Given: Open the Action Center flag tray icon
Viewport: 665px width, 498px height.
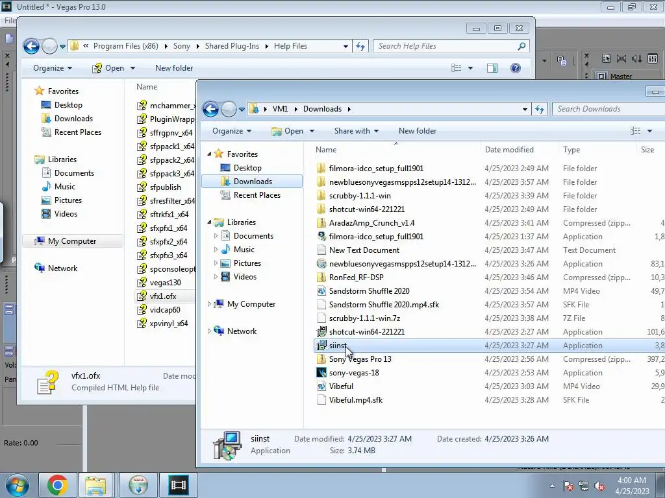Looking at the screenshot, I should (568, 486).
